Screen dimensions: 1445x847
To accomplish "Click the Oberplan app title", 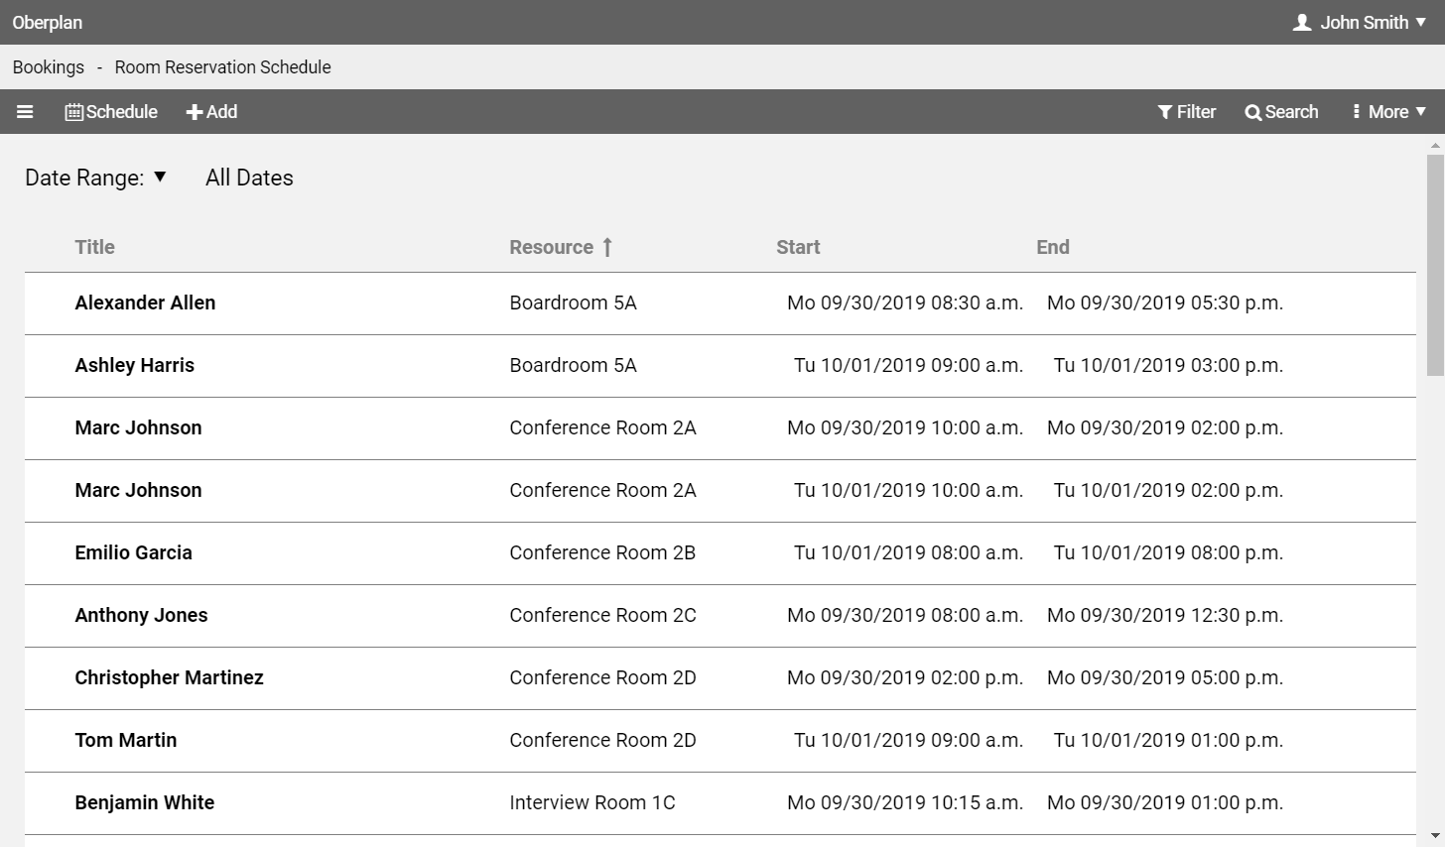I will pos(48,23).
